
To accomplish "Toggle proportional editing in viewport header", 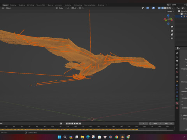I will [80, 8].
